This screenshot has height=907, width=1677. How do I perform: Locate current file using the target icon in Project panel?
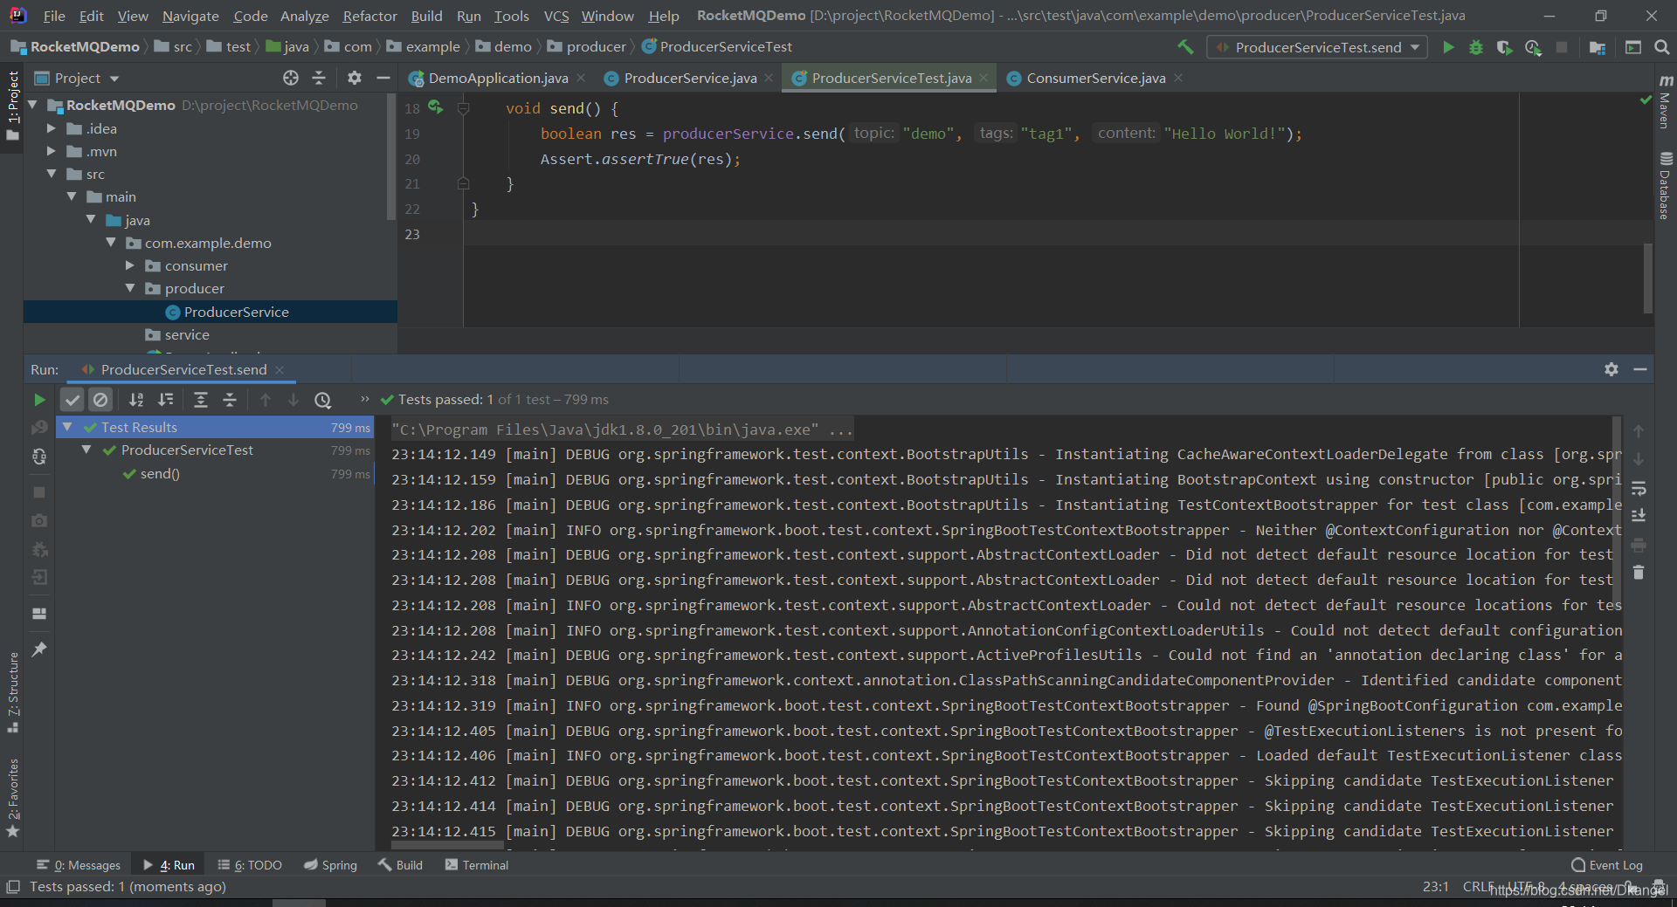[x=291, y=78]
